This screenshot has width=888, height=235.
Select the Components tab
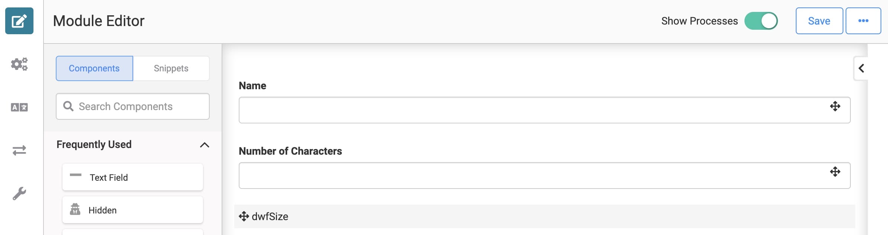pyautogui.click(x=94, y=68)
